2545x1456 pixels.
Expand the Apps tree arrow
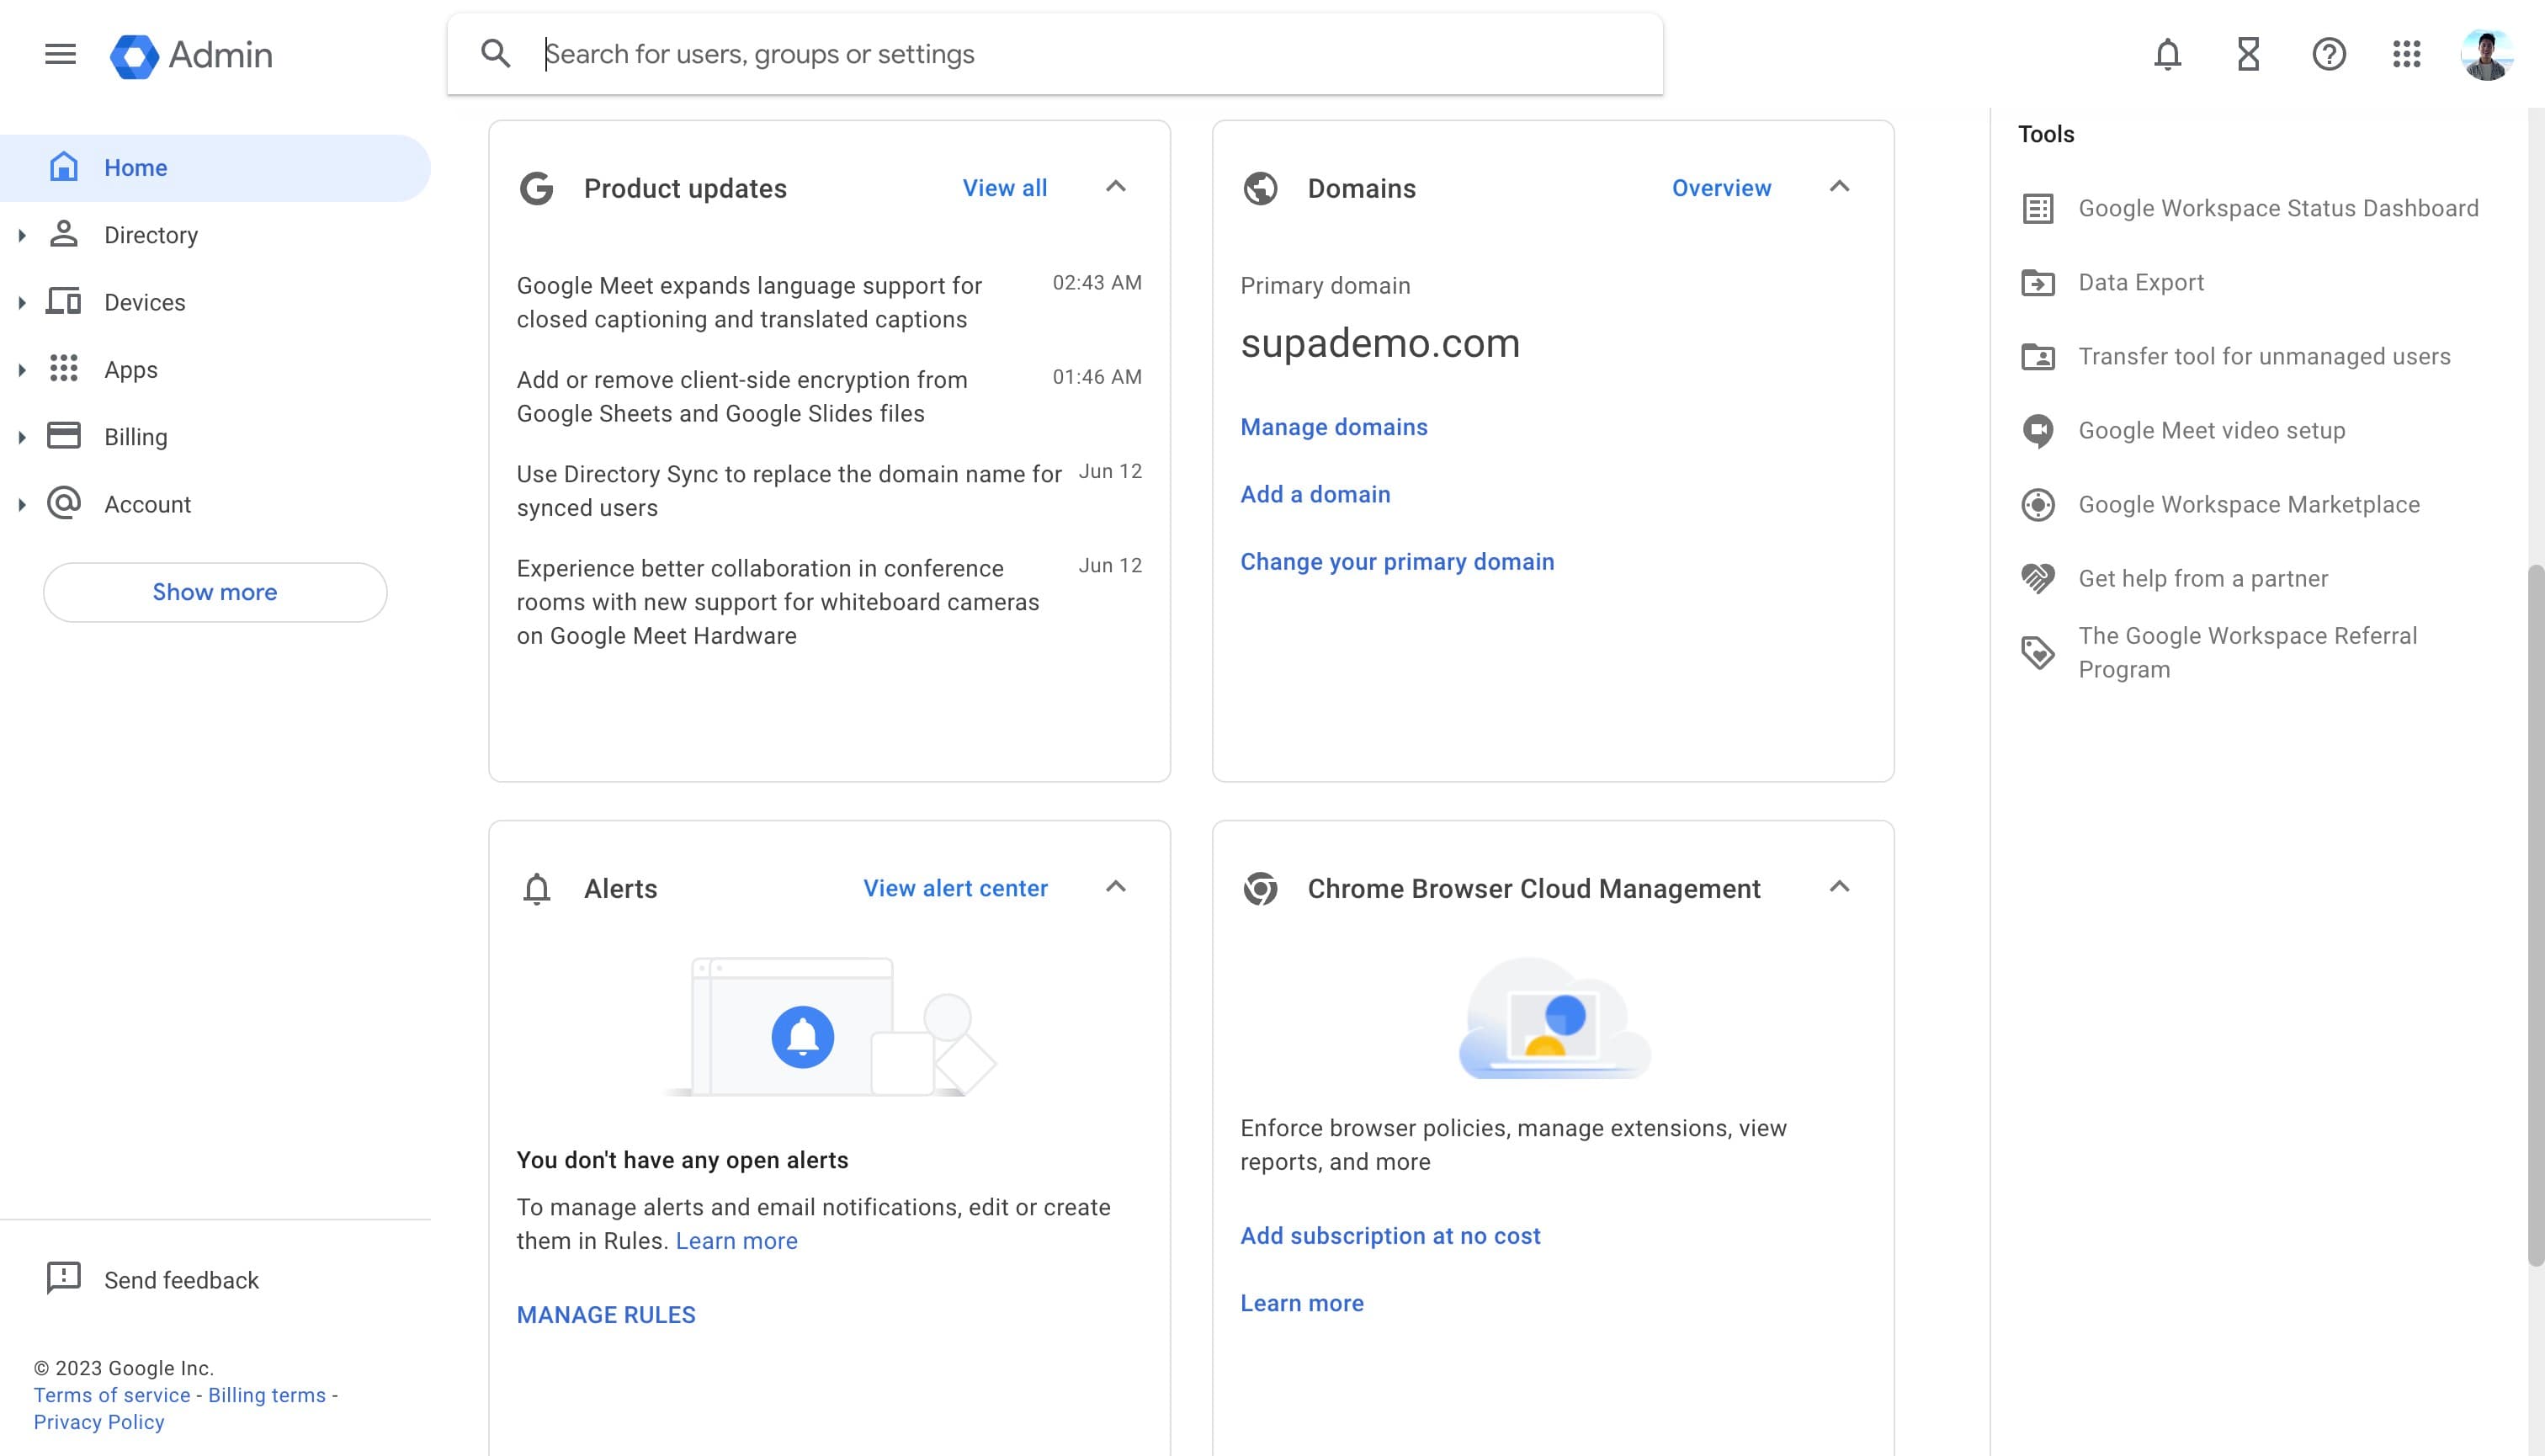22,370
